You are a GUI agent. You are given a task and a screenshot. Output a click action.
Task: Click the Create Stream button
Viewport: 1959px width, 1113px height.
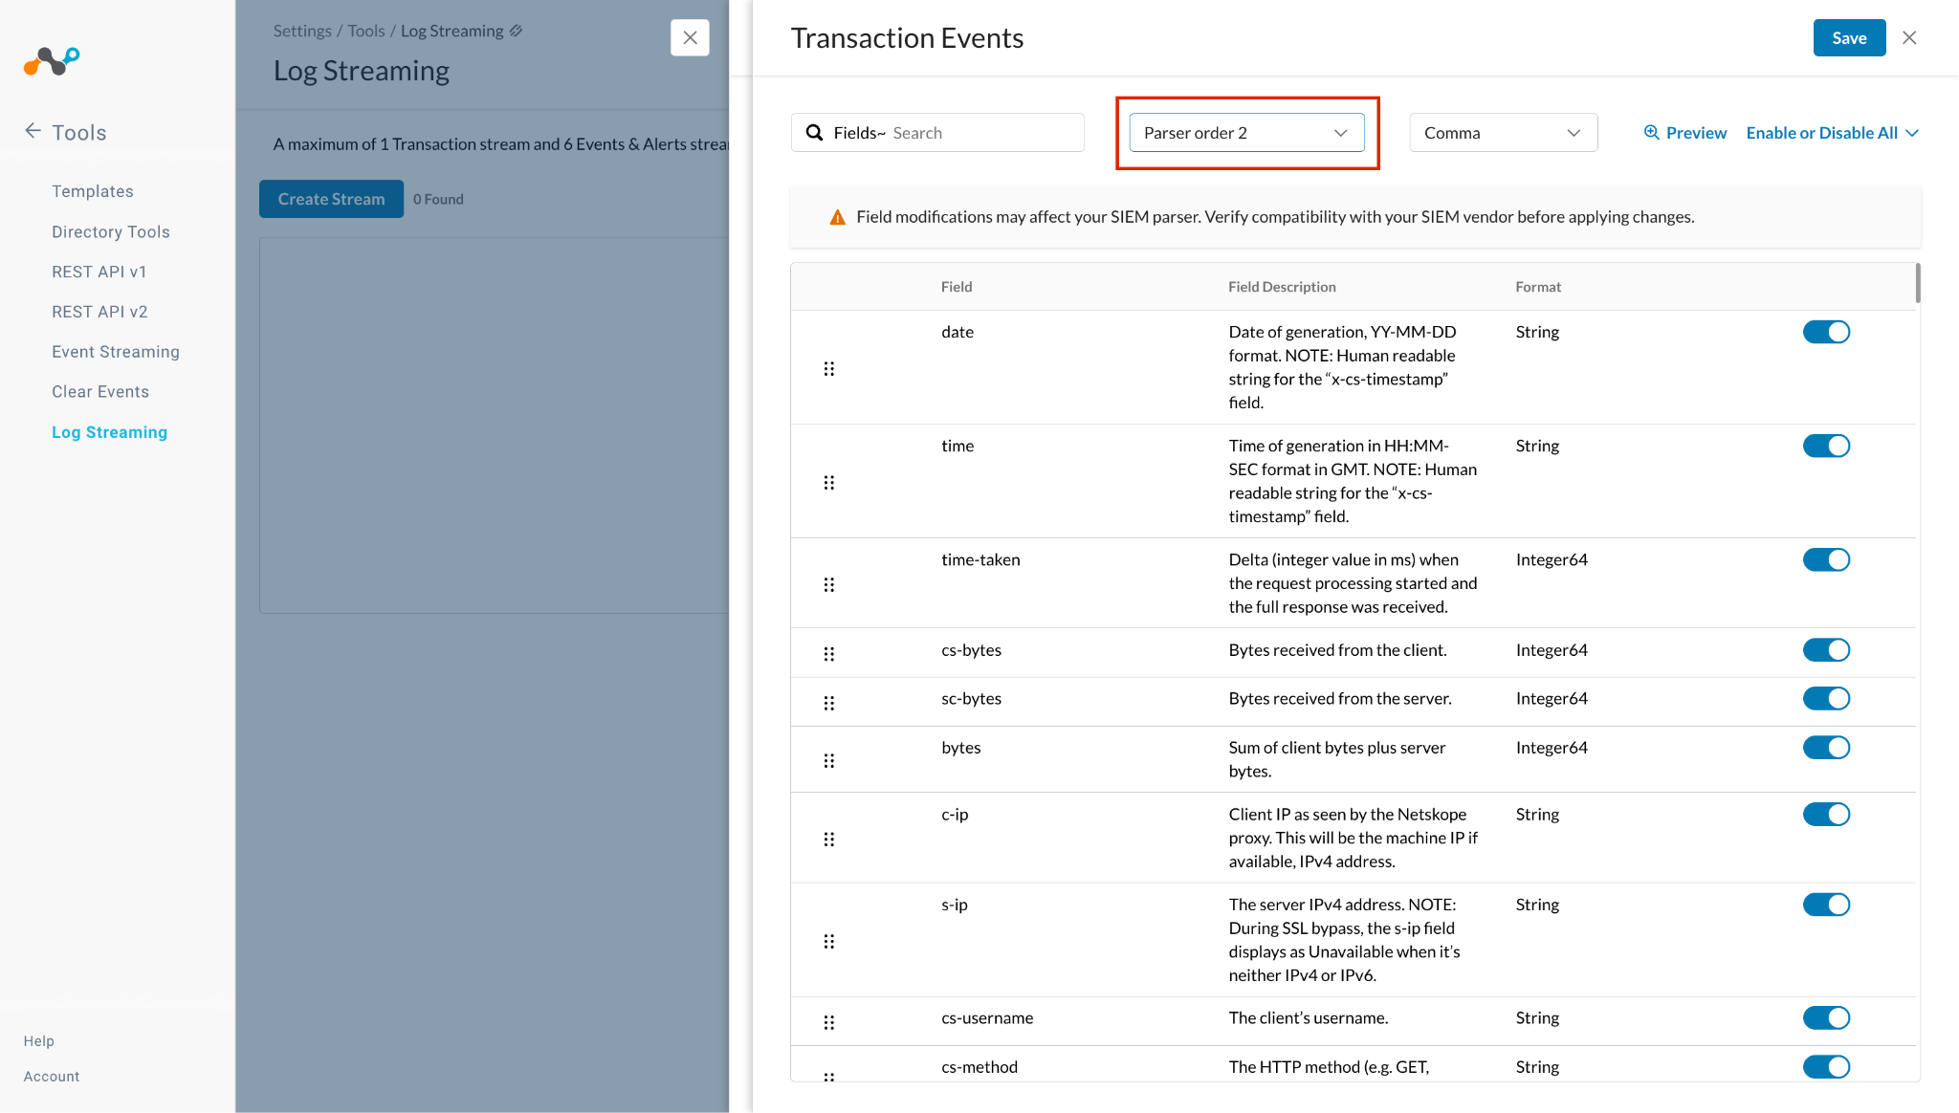coord(331,199)
